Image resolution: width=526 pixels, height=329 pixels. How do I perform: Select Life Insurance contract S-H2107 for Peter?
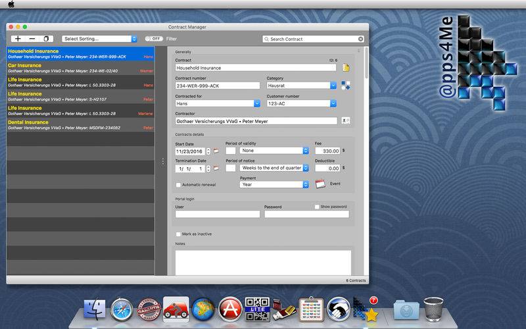tap(80, 96)
